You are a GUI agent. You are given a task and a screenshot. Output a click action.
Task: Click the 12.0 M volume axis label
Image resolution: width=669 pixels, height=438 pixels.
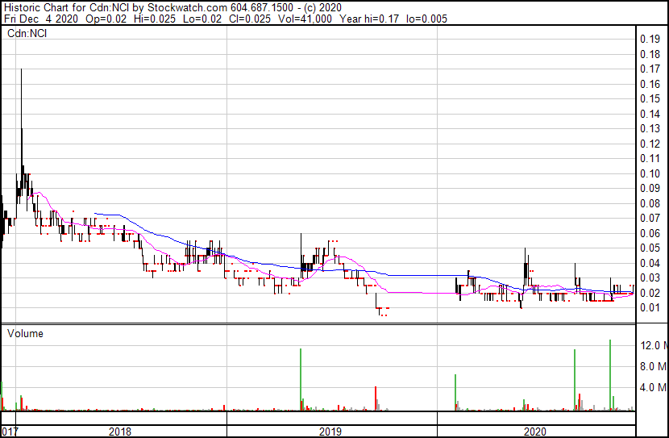click(653, 346)
